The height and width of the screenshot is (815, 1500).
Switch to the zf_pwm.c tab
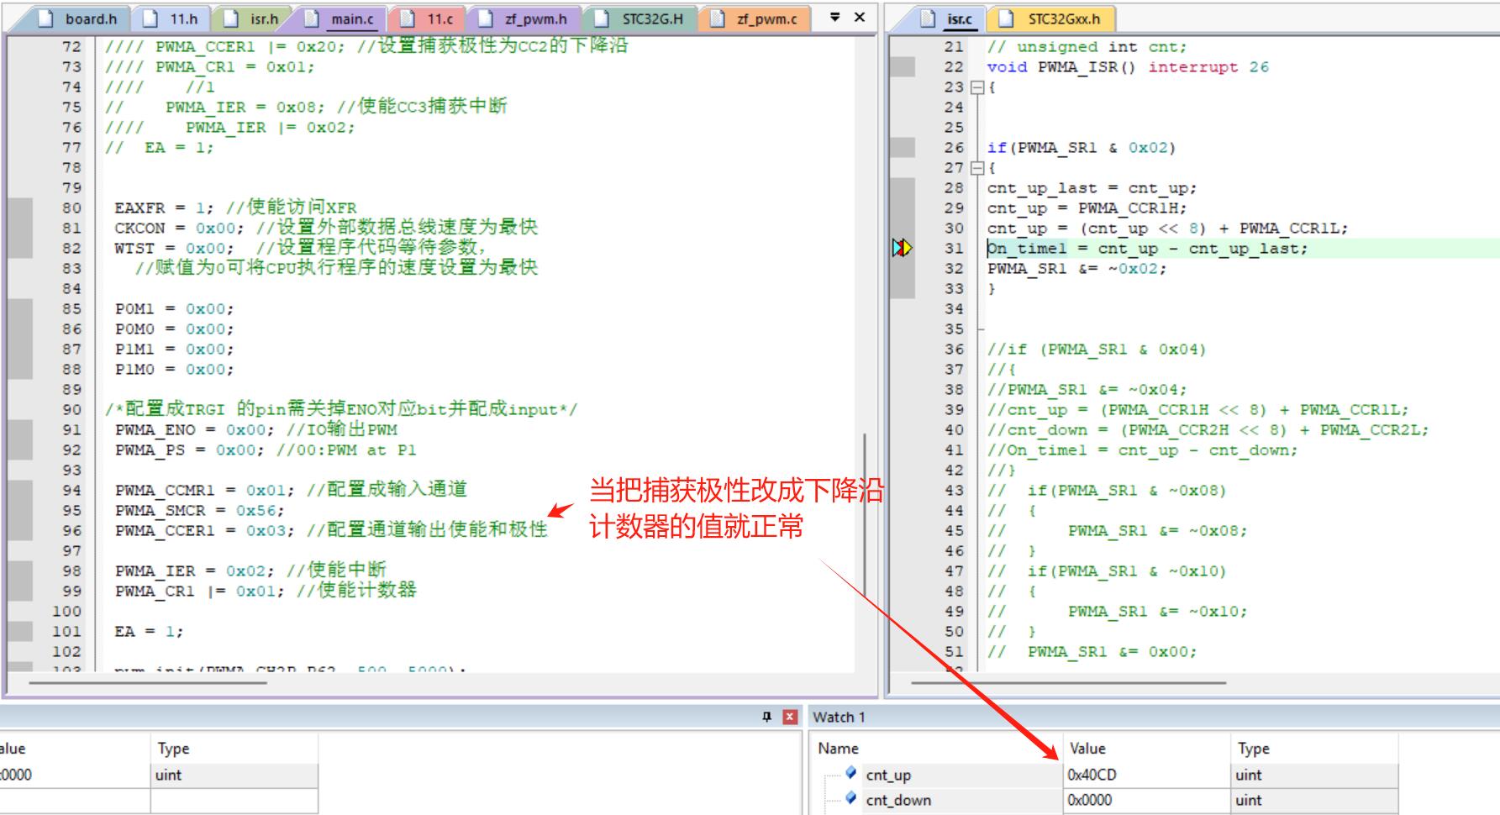755,18
